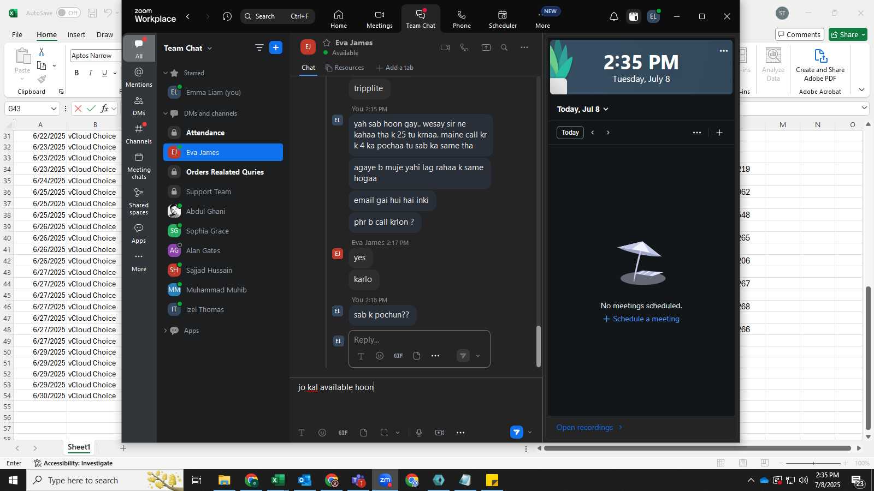Open send options dropdown next to send button

(529, 433)
